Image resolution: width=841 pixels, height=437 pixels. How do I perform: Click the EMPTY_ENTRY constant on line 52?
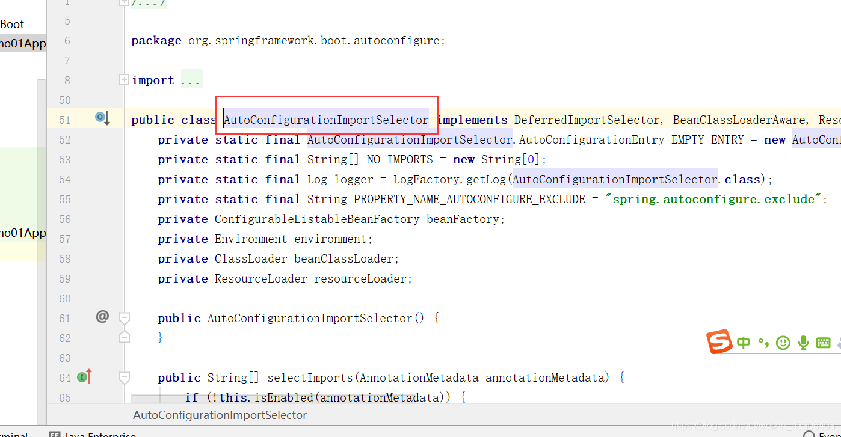coord(707,139)
